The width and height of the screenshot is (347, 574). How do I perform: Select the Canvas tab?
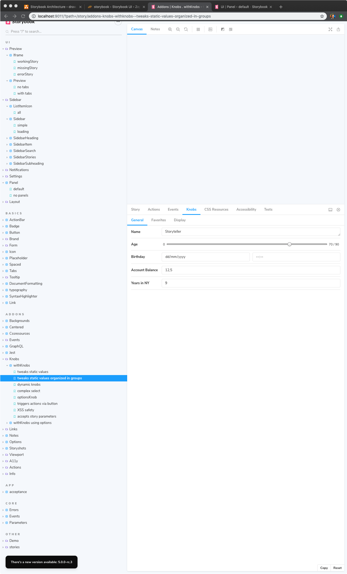click(x=137, y=29)
